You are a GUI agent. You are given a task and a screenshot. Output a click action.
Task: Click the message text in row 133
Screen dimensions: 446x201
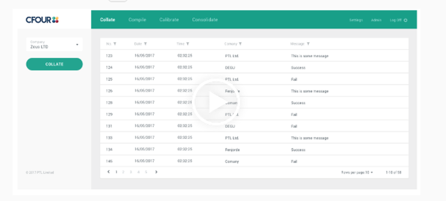[310, 138]
